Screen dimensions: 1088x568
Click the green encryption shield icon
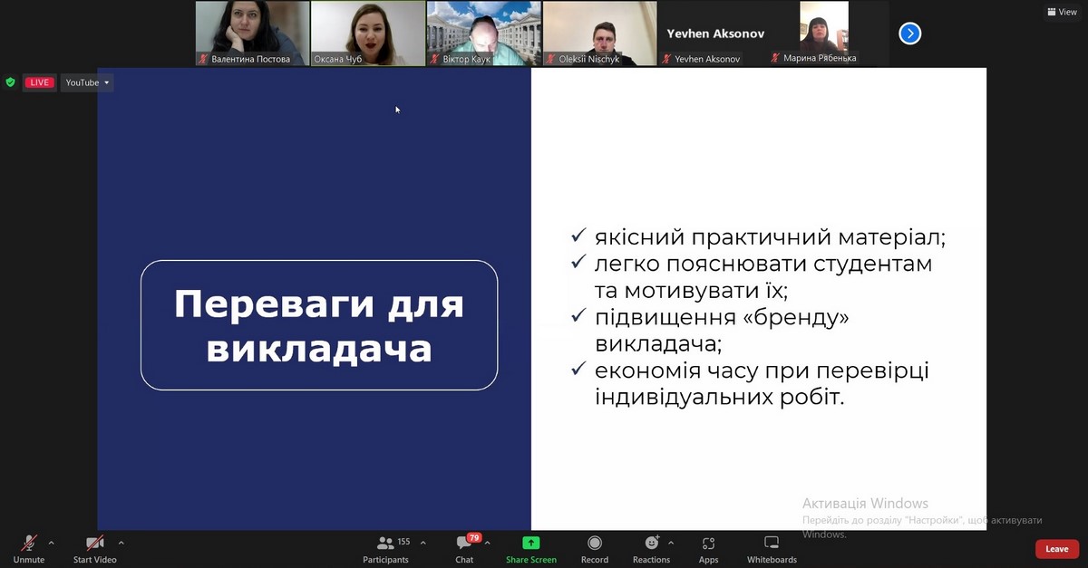pyautogui.click(x=11, y=82)
